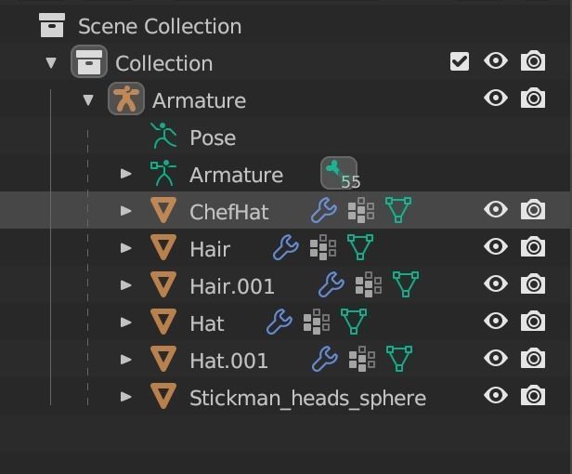Click the bone count icon beside Armature data
Screen dimensions: 572x474
click(338, 173)
